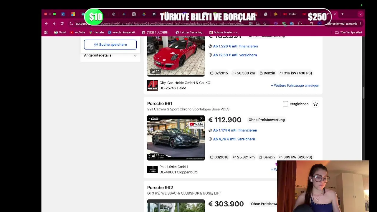
Task: Click insurance shield icon beside Ab 12,59 €
Action: 210,55
